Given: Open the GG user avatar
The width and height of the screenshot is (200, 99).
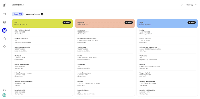Looking at the screenshot, I should 4,95.
